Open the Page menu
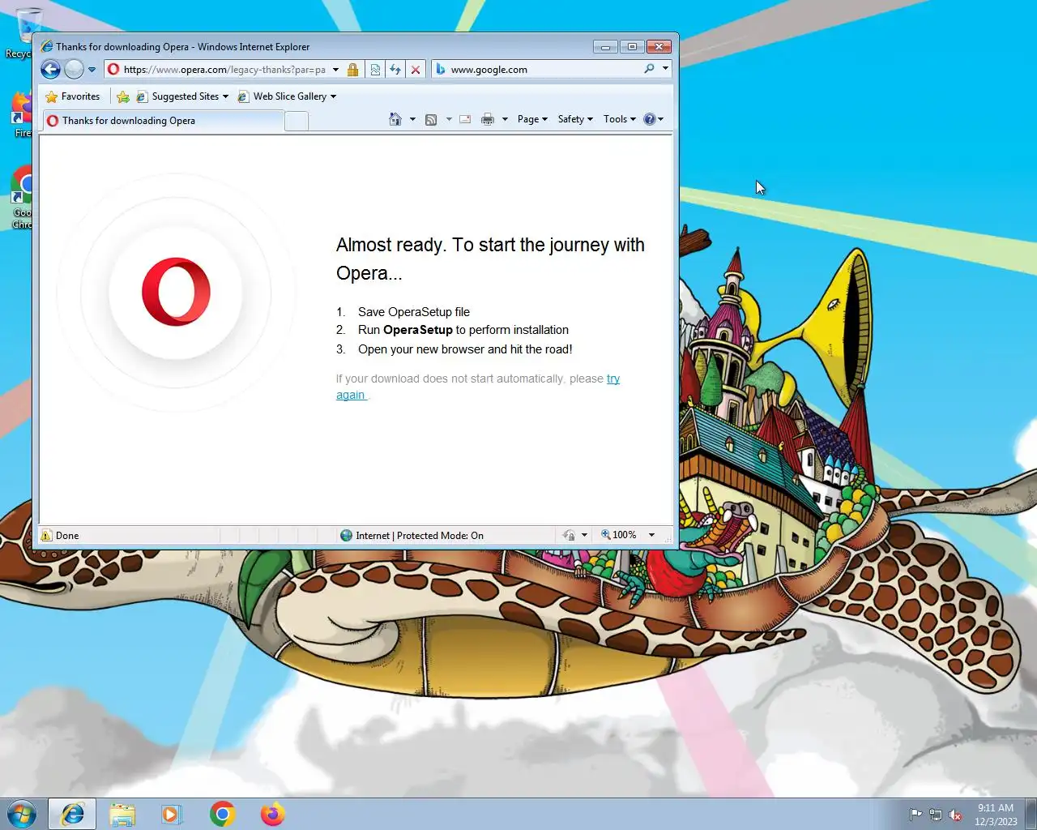This screenshot has width=1037, height=830. pos(532,119)
